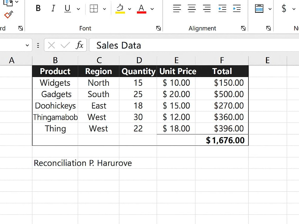Toggle Italic formatting
This screenshot has height=224, width=299.
tap(53, 8)
